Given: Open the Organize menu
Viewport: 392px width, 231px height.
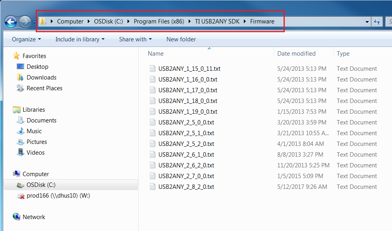Looking at the screenshot, I should click(26, 39).
